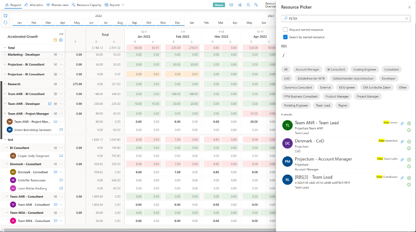
Task: Collapse the Team ANR - Project Manager group
Action: (5, 114)
